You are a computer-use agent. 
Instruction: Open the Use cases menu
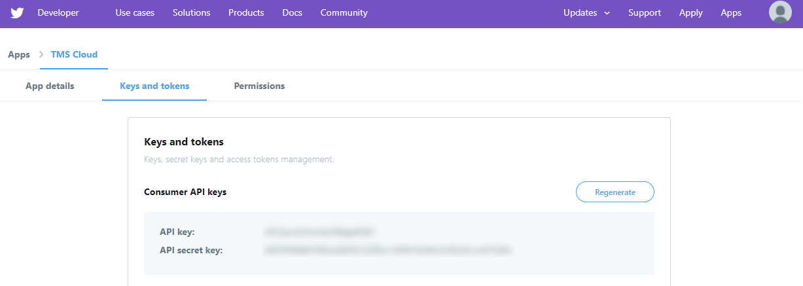135,13
